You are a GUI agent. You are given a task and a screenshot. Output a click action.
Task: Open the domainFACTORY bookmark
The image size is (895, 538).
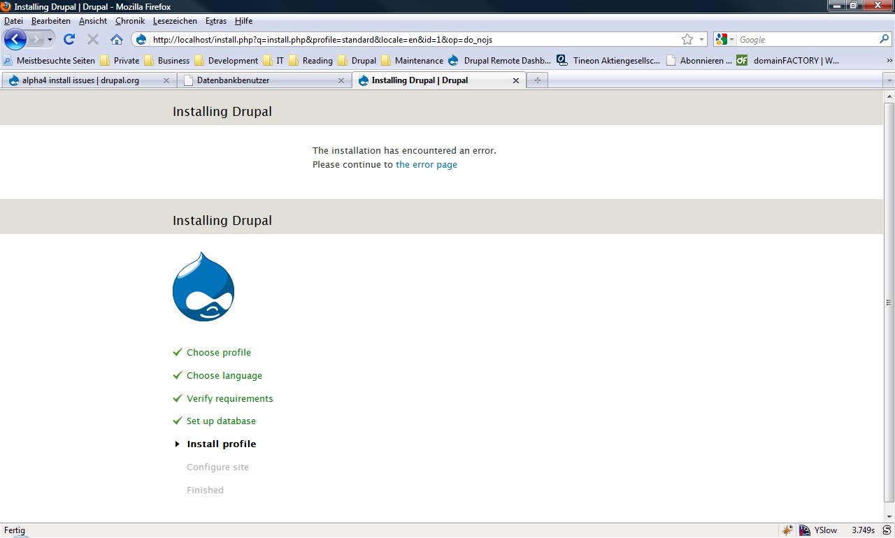click(787, 61)
